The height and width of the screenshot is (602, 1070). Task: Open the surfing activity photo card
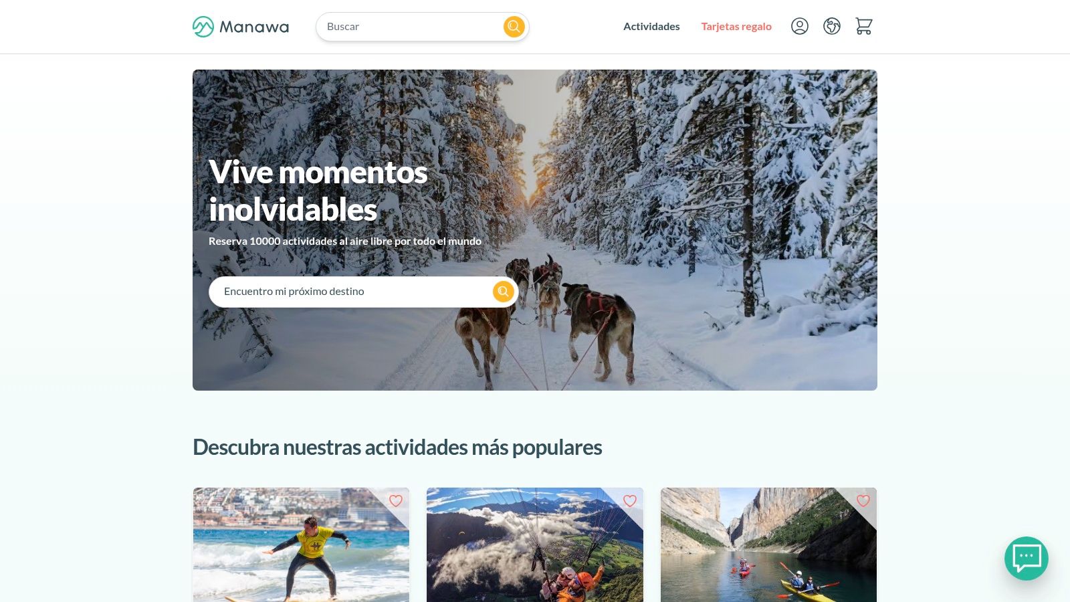point(301,544)
